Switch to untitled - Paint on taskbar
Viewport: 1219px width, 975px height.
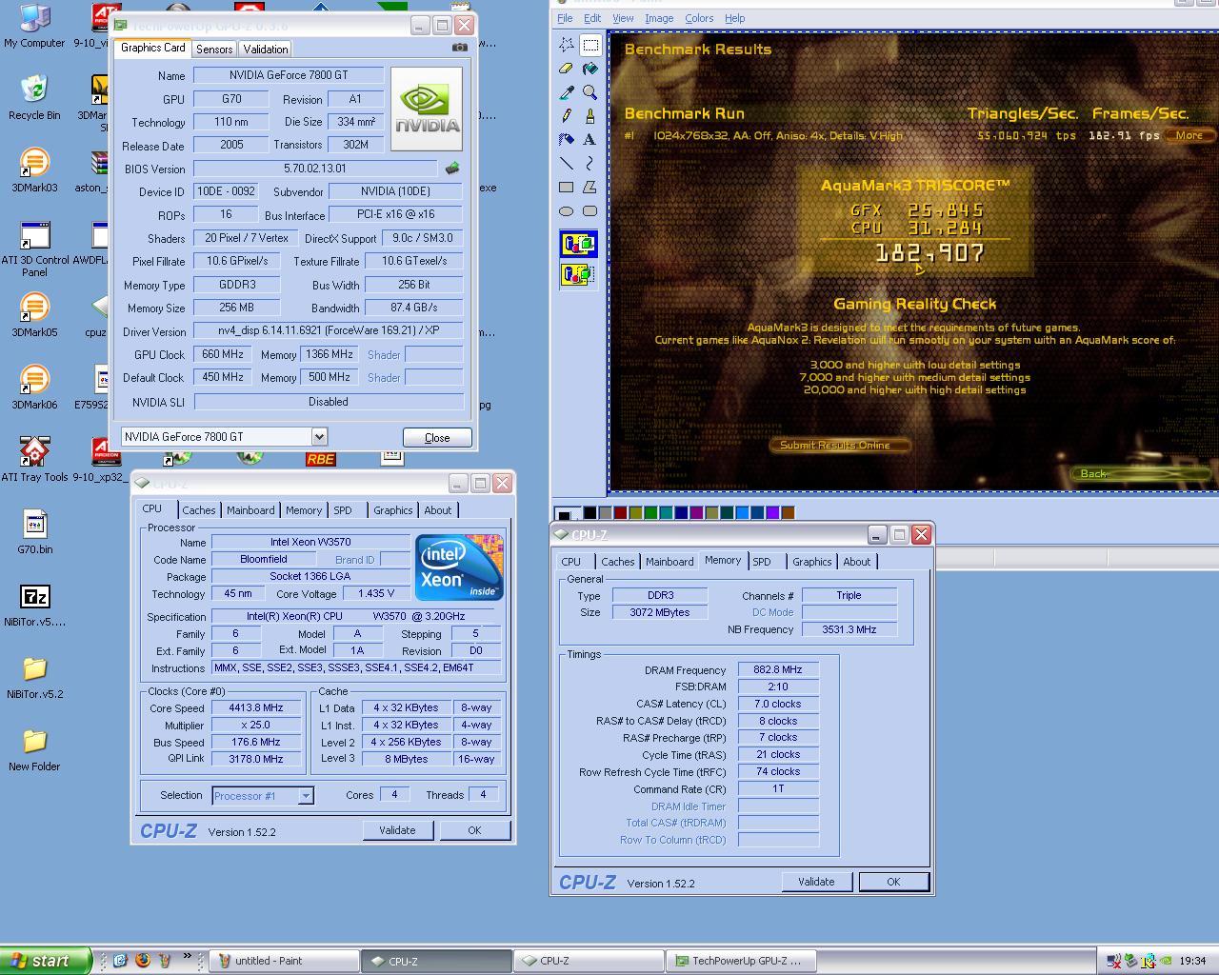coord(284,961)
